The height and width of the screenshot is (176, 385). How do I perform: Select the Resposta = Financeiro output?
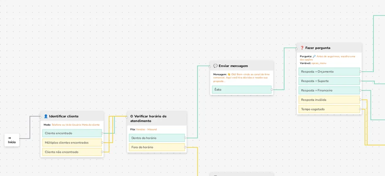click(329, 90)
